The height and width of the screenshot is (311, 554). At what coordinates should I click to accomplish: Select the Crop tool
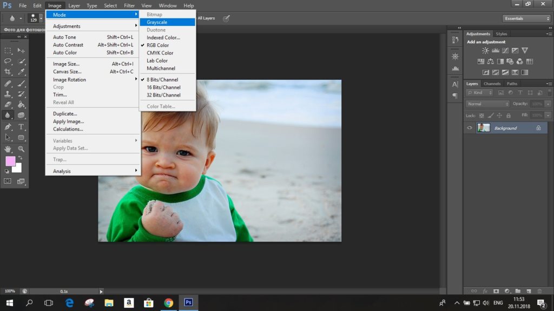pos(8,72)
